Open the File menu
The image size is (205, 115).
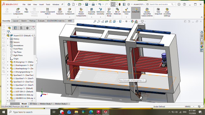pyautogui.click(x=24, y=4)
